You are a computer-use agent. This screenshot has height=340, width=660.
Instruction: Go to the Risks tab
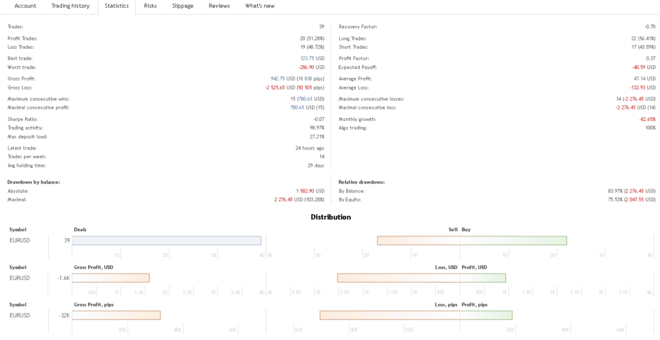150,6
